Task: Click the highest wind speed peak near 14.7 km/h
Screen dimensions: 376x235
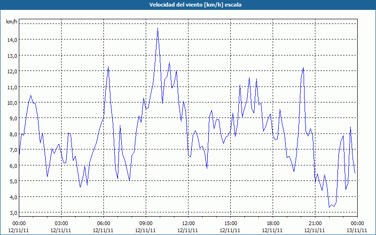Action: click(x=157, y=28)
